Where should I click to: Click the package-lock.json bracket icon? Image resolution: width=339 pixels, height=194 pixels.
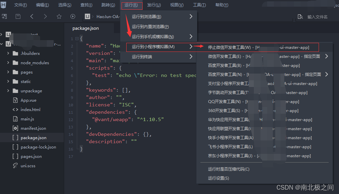tap(15, 147)
